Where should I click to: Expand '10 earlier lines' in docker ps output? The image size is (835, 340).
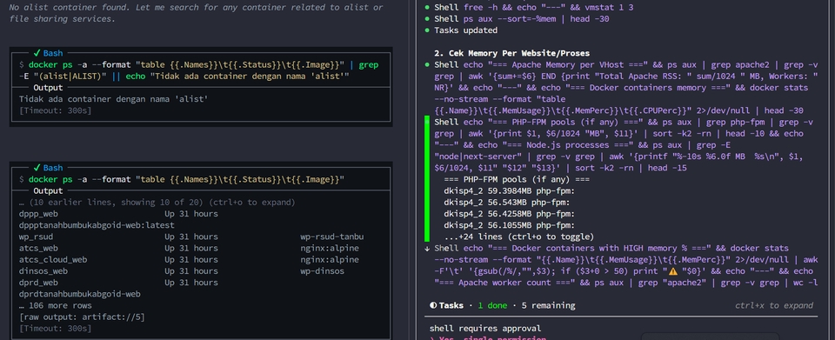click(157, 203)
